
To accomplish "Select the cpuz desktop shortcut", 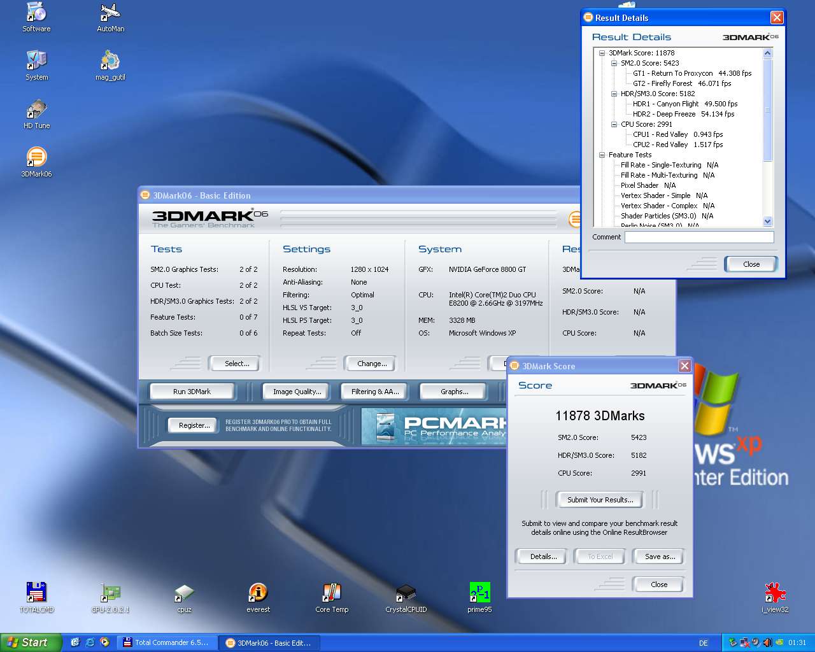I will tap(184, 598).
